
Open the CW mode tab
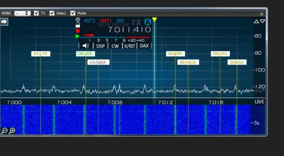point(115,46)
